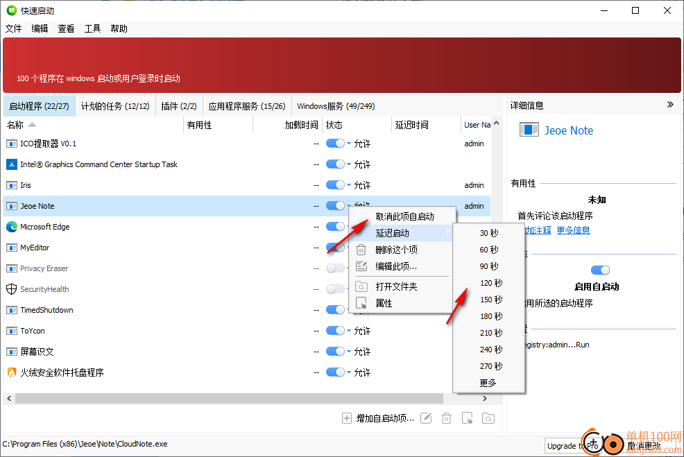Open status dropdown arrow for 屏幕识文
This screenshot has width=684, height=457.
point(349,352)
